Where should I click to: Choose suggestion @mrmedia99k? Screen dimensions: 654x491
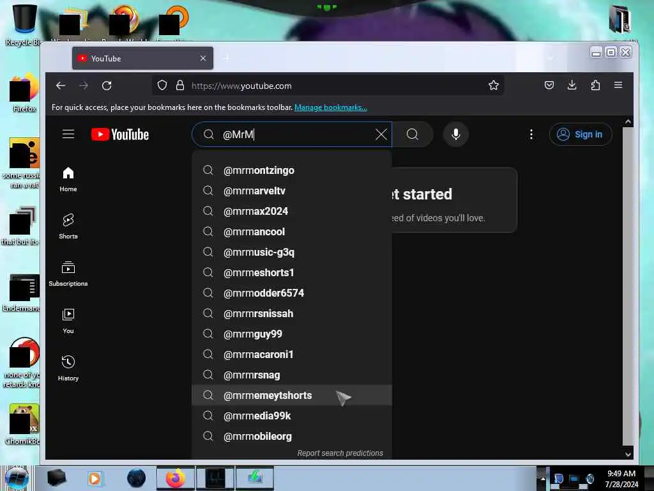click(292, 416)
